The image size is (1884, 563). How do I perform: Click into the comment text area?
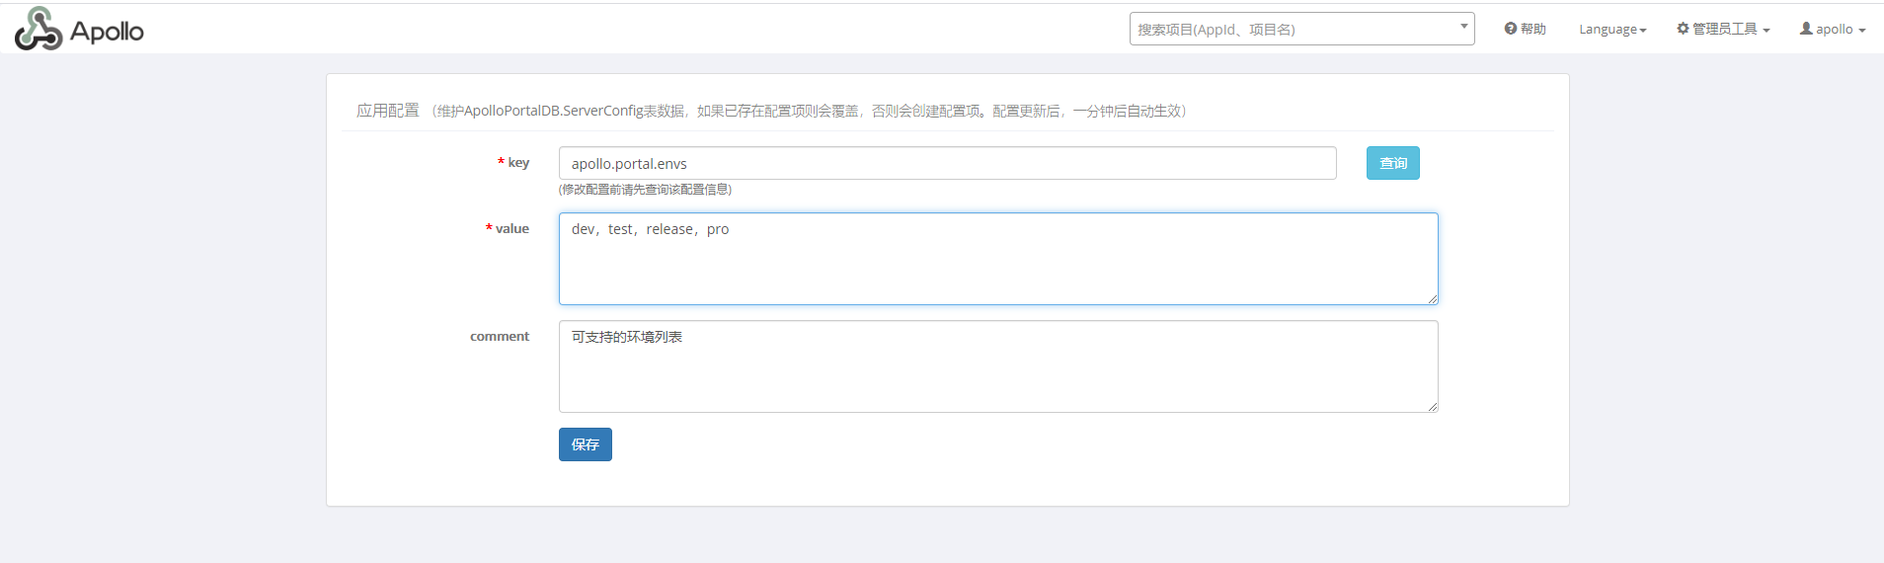[997, 366]
